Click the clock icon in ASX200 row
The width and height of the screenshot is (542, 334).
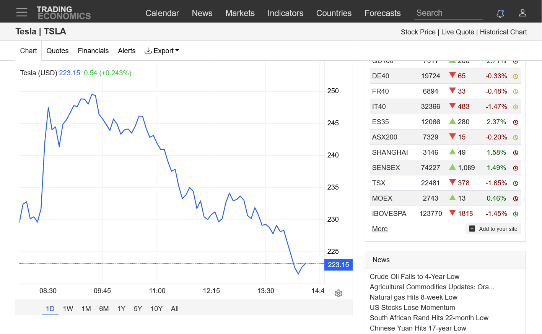click(516, 138)
